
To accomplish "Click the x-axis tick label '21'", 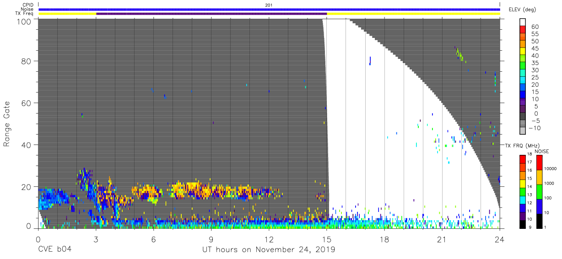I will 442,239.
